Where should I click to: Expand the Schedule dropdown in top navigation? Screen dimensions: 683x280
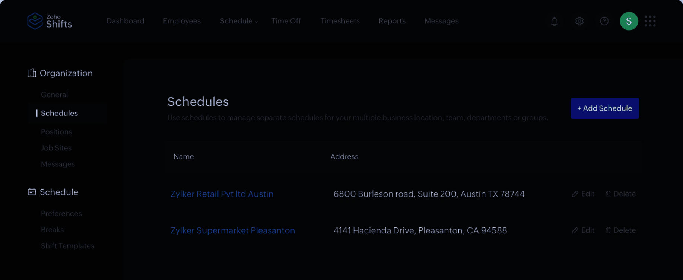pos(239,21)
